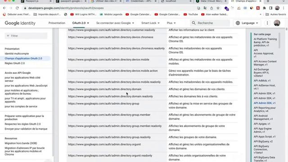Viewport: 288px width, 162px height.
Task: Open Chrome three-dot menu
Action: point(283,8)
